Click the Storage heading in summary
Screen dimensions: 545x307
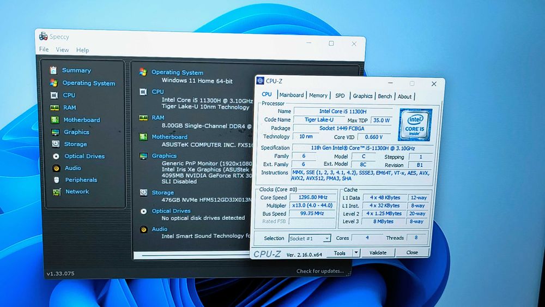[x=162, y=192]
